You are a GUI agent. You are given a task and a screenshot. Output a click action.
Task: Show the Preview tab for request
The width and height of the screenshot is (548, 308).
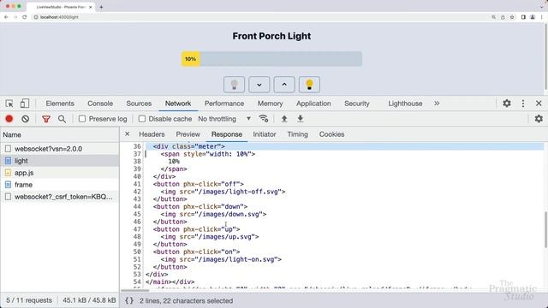(188, 134)
